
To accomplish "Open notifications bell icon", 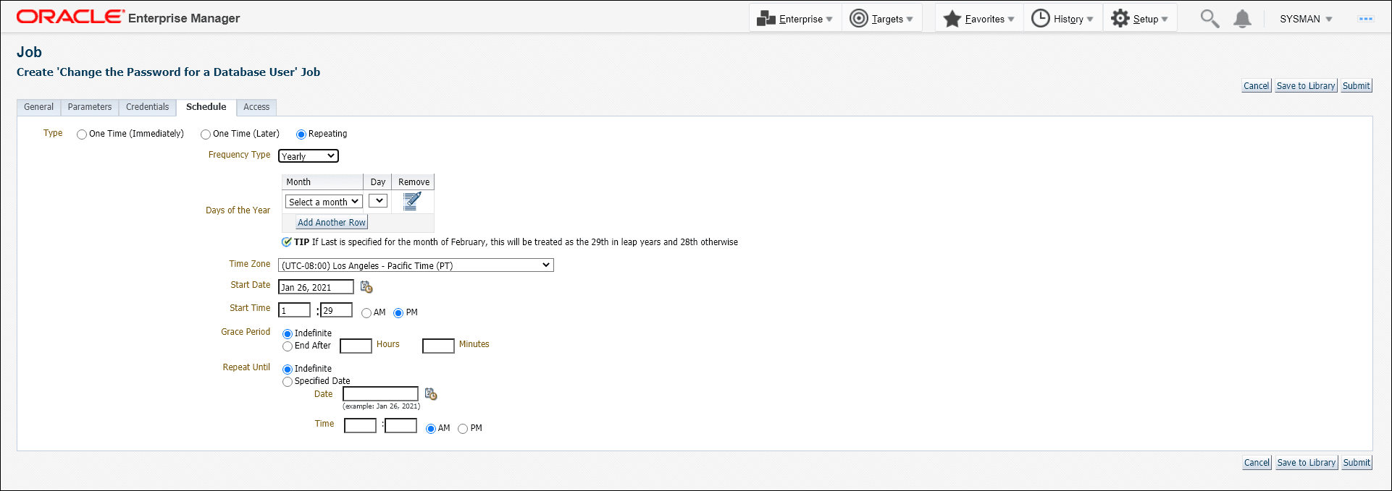I will 1242,19.
